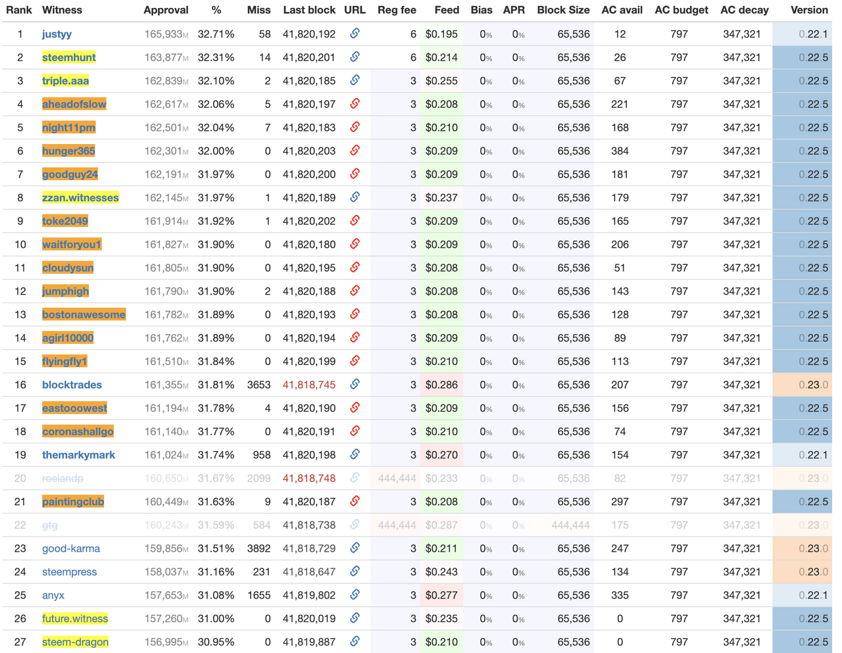The image size is (842, 653).
Task: Click jumphigh's red URL link icon
Action: click(x=355, y=291)
